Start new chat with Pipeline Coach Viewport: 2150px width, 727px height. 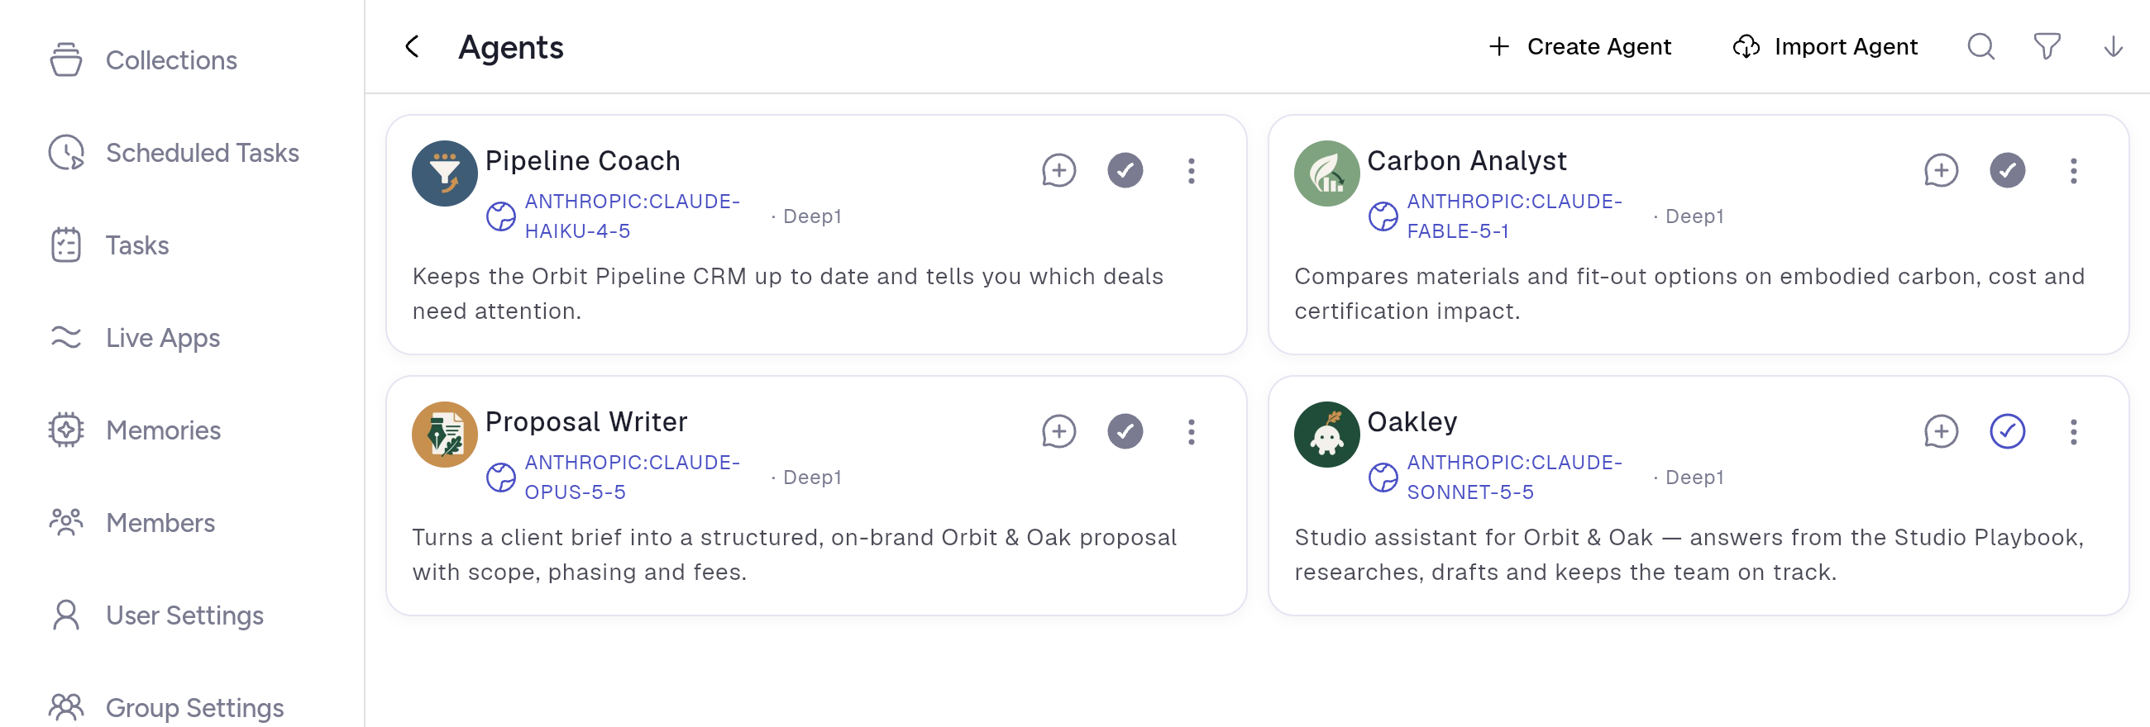tap(1058, 171)
